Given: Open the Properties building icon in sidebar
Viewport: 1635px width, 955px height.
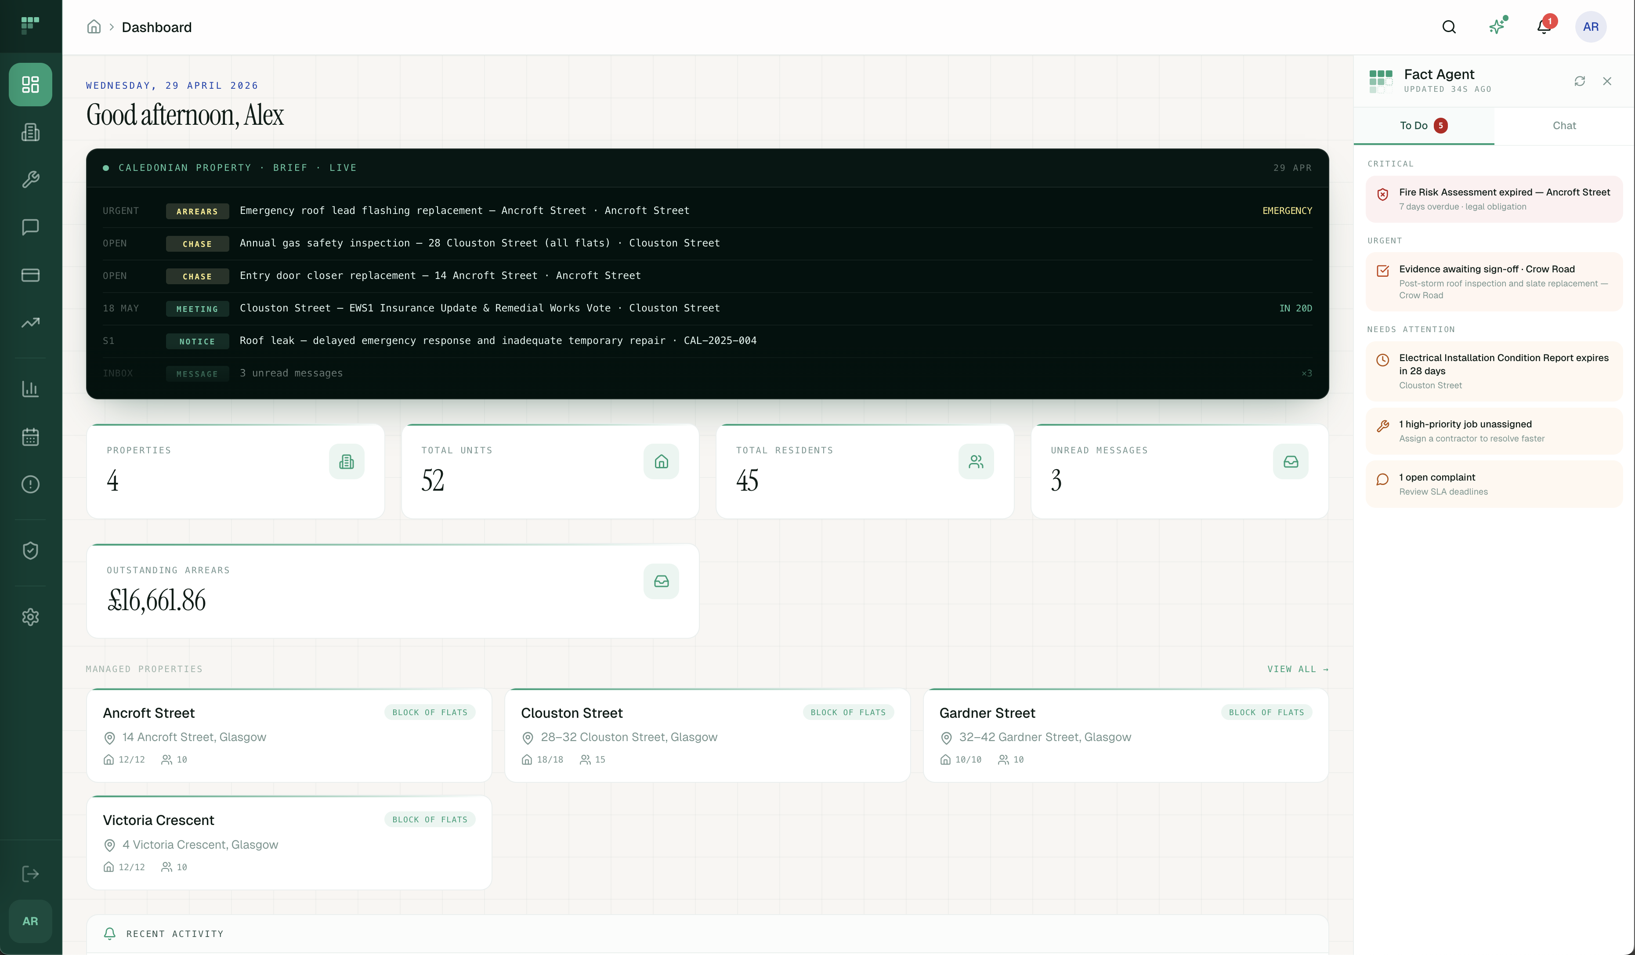Looking at the screenshot, I should (x=30, y=132).
